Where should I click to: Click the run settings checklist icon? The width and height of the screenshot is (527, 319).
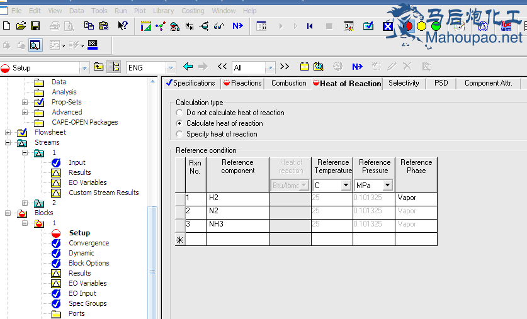coord(349,26)
